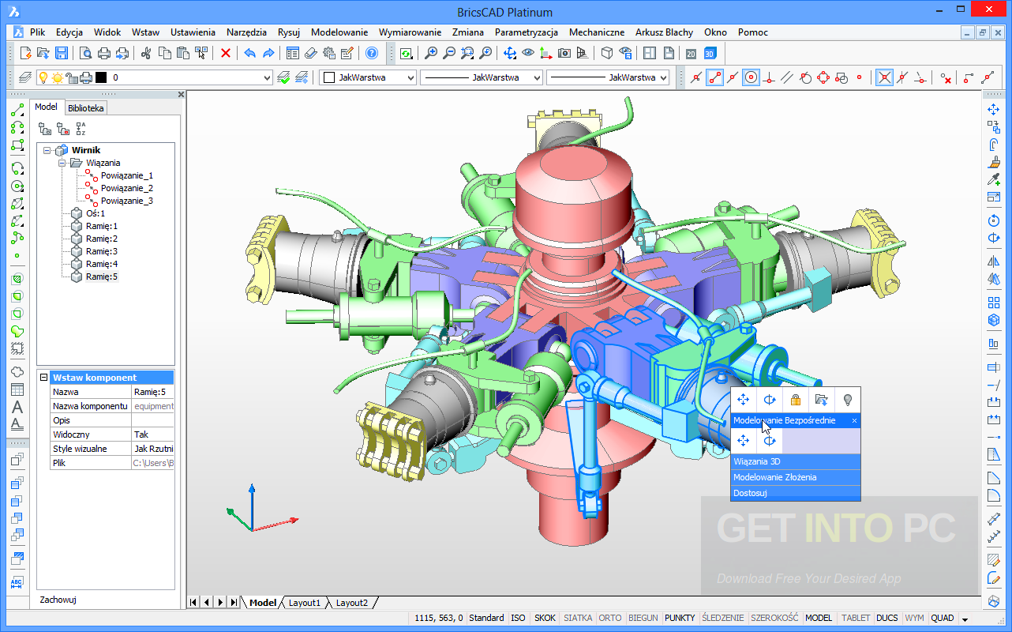Switch to the 3D workspace icon
1012x632 pixels.
(710, 53)
